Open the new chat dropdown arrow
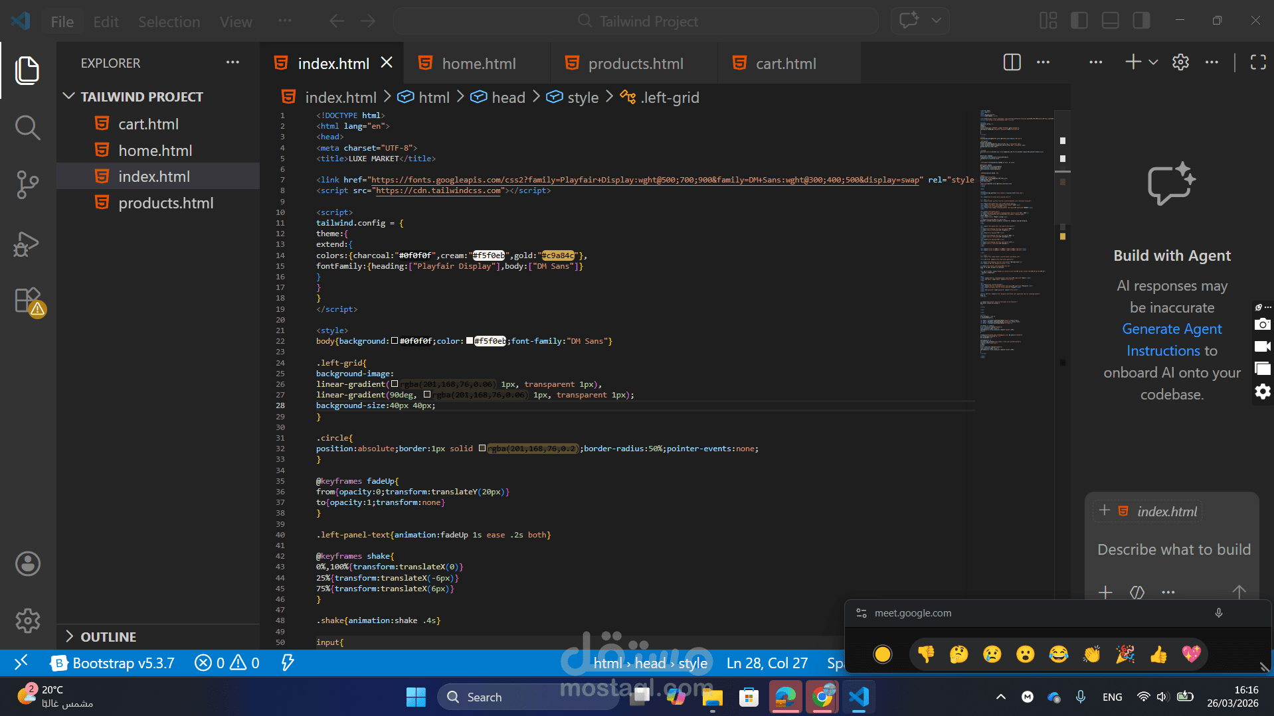Screen dimensions: 1274x716 coord(1153,62)
